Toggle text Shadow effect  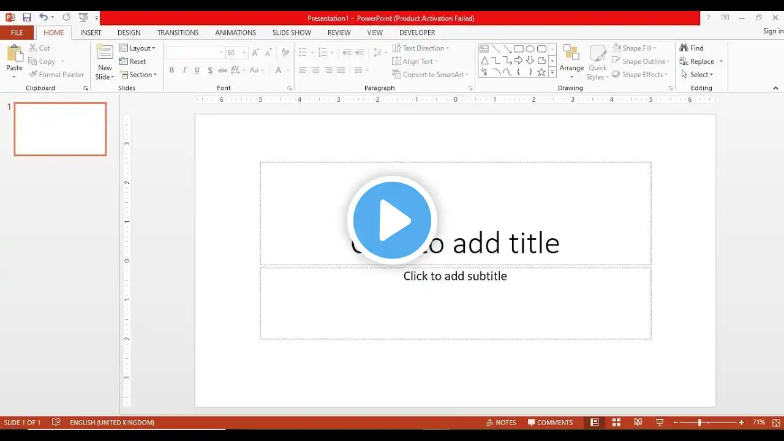point(210,70)
